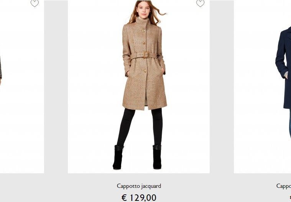Click the lowest gold button on the beige coat
Screen dimensions: 291x202
145,71
